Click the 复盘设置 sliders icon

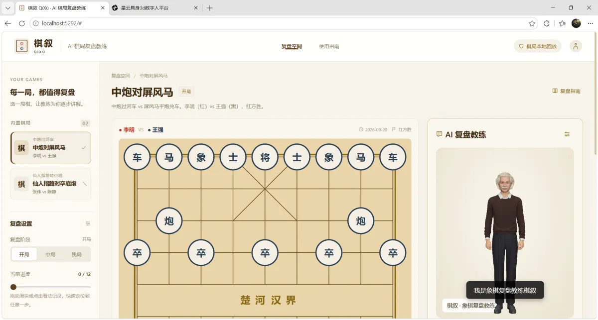point(88,223)
